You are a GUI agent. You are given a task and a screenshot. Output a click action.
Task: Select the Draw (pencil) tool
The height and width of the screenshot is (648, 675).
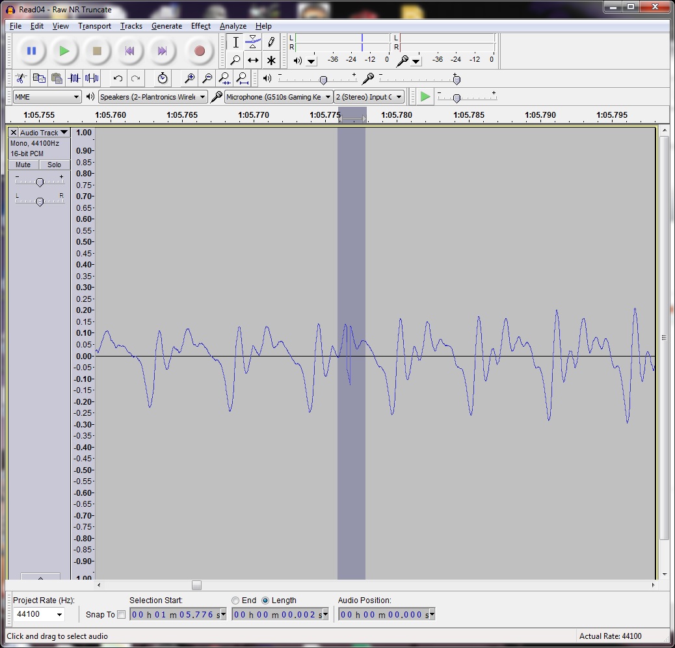pyautogui.click(x=271, y=42)
